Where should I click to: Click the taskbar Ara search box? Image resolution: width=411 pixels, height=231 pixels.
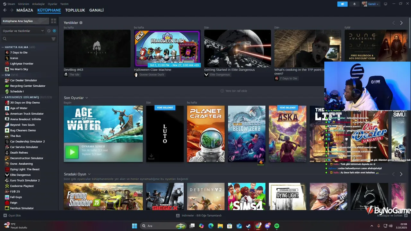click(x=163, y=226)
